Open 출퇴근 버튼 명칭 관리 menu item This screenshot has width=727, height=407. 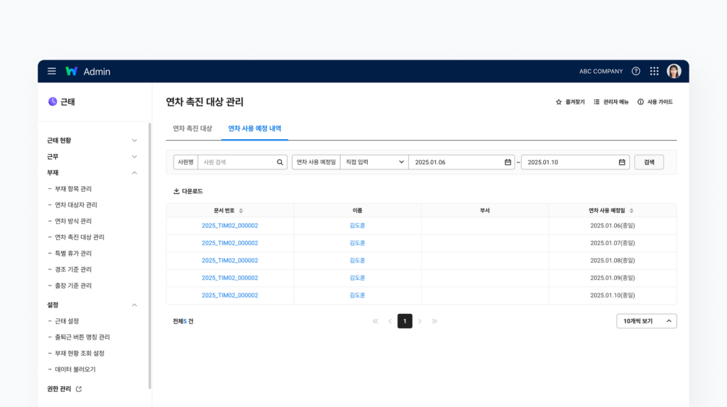point(82,337)
